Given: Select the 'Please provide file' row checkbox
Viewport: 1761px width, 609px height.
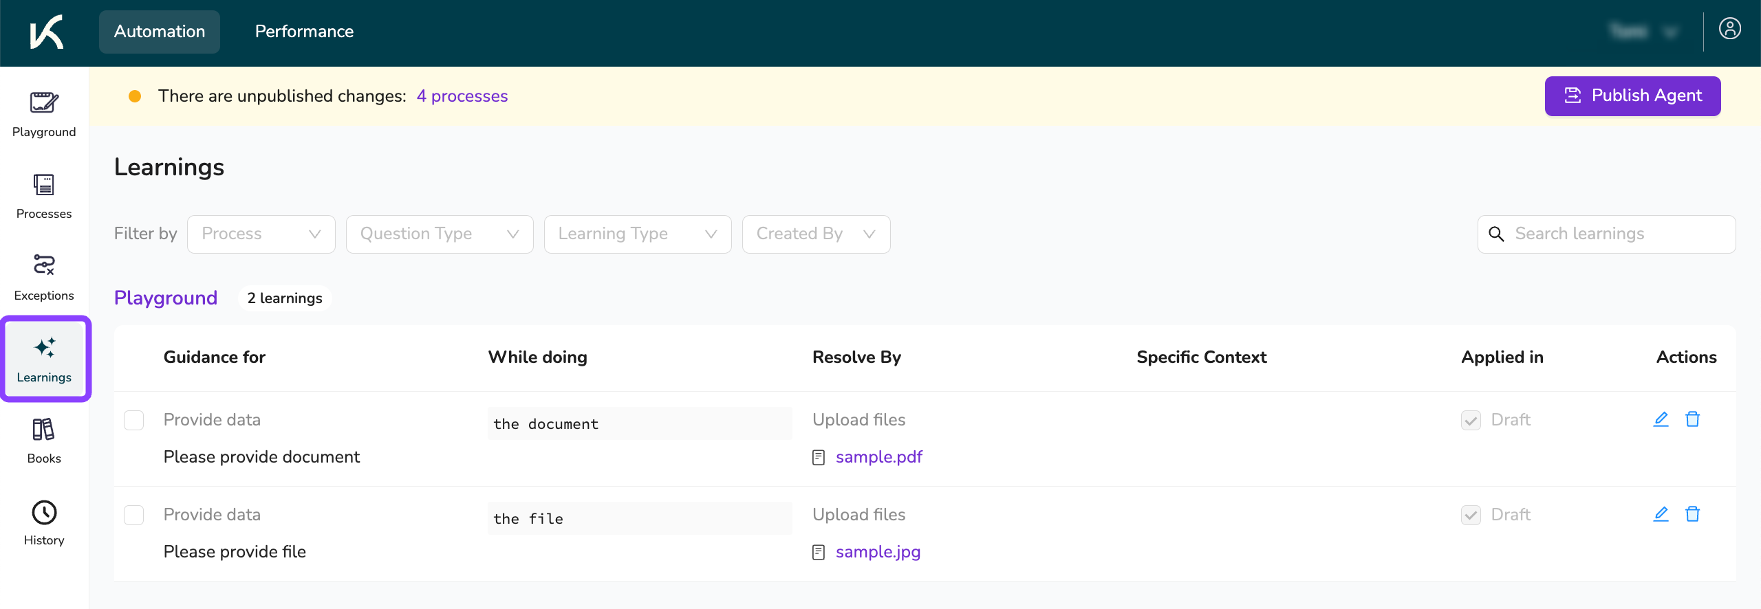Looking at the screenshot, I should click(134, 515).
